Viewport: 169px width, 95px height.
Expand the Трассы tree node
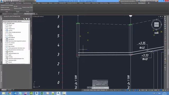pos(5,34)
